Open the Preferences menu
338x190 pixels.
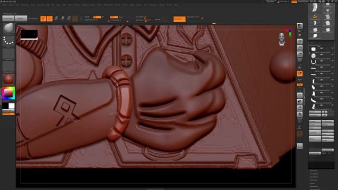point(108,5)
